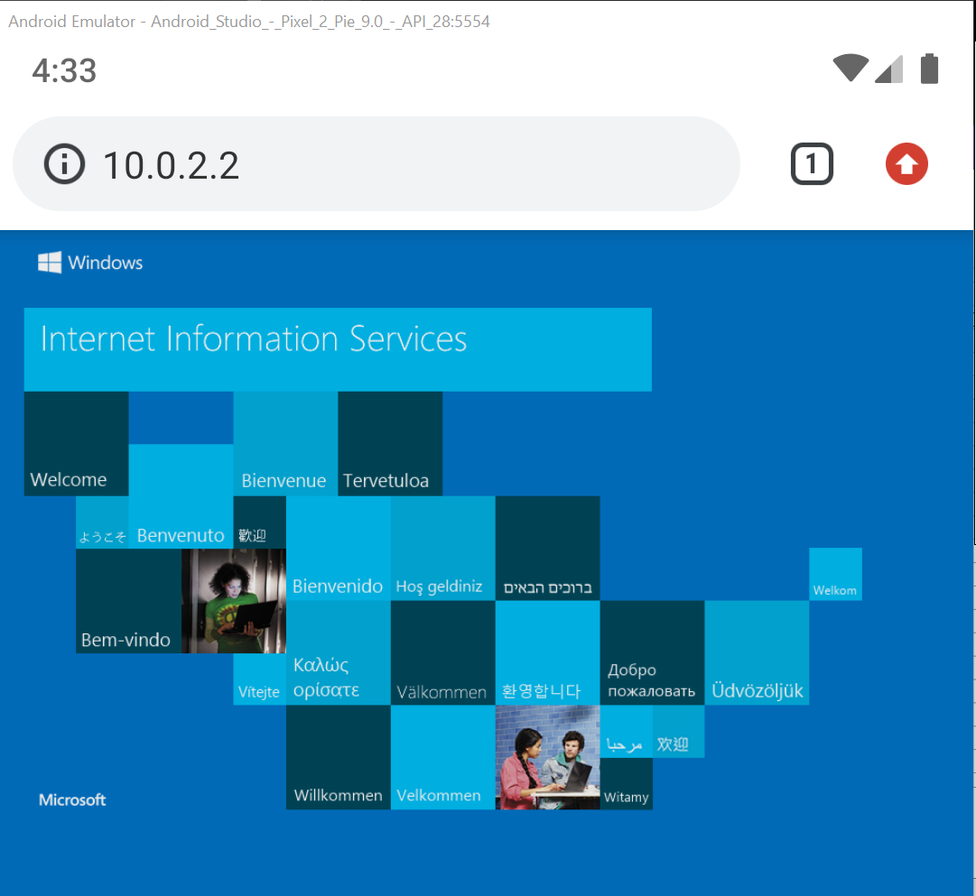This screenshot has height=896, width=976.
Task: Tap the Microsoft logo text
Action: click(72, 799)
